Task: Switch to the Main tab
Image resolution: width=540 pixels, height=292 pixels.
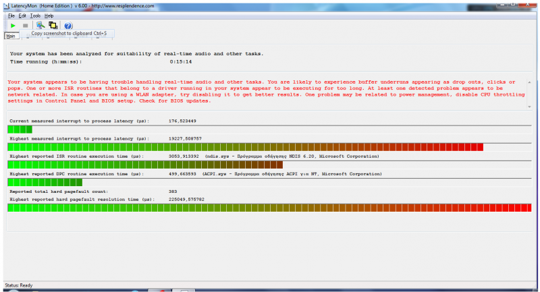Action: [11, 36]
